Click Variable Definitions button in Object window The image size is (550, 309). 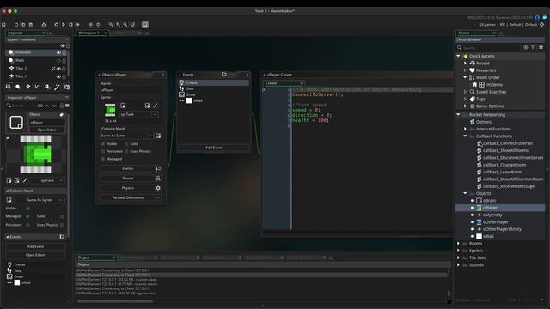128,198
